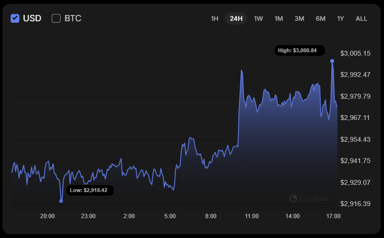Open the CoinStats watermark text link
The width and height of the screenshot is (384, 238).
[313, 198]
